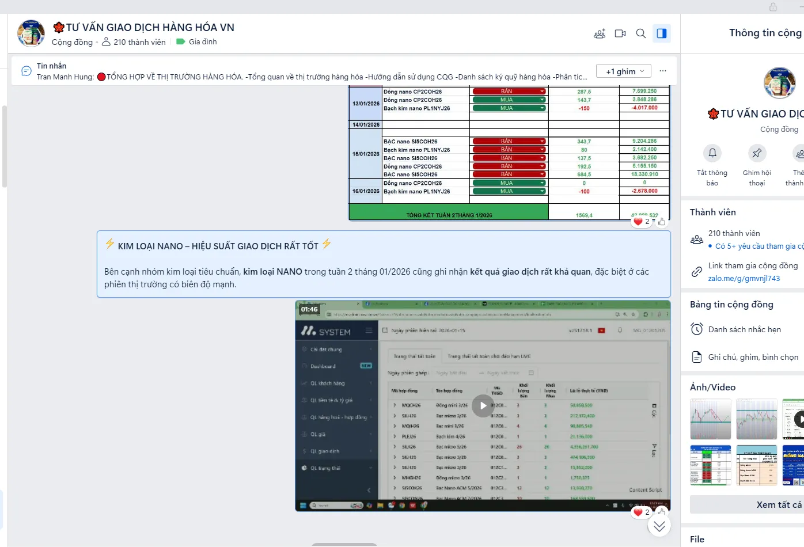The image size is (804, 547).
Task: Click the like thumb on table image
Action: point(662,222)
